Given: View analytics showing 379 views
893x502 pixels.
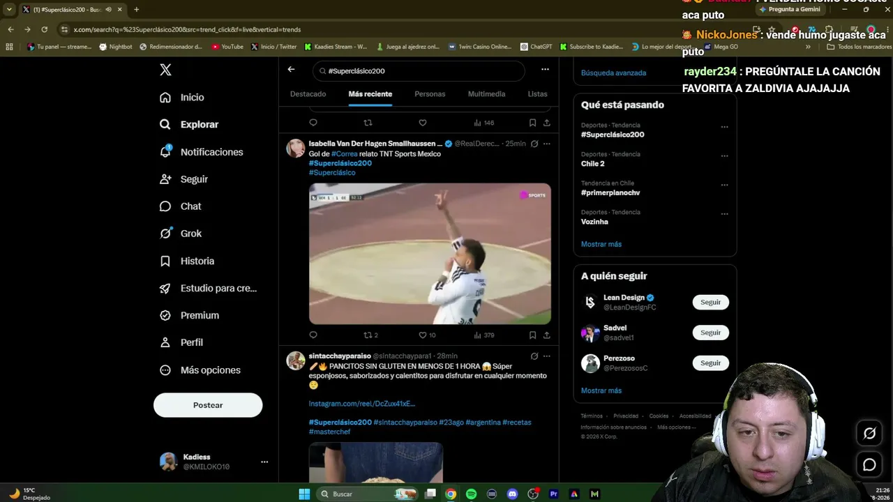Looking at the screenshot, I should 483,335.
